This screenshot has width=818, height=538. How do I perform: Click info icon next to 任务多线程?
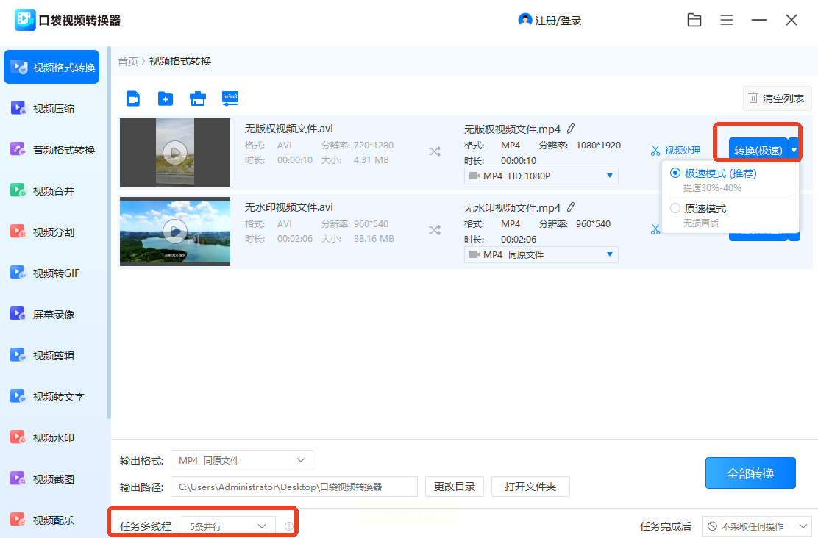click(x=289, y=526)
